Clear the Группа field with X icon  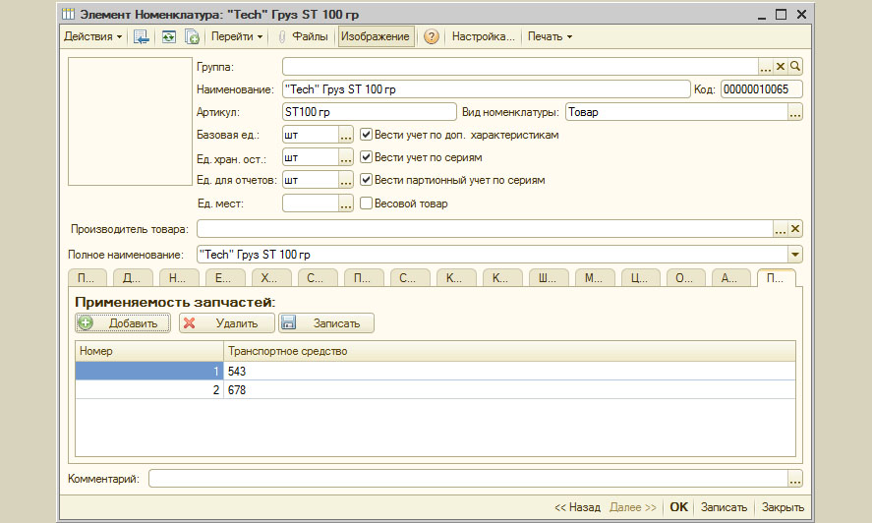pyautogui.click(x=781, y=66)
